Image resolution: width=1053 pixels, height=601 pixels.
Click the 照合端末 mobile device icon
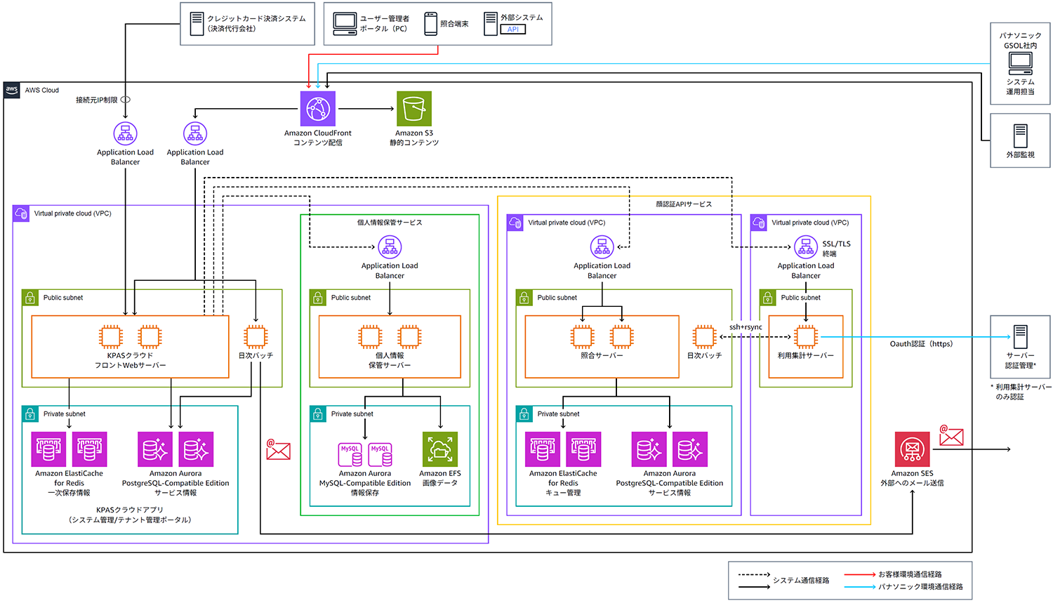[x=431, y=24]
